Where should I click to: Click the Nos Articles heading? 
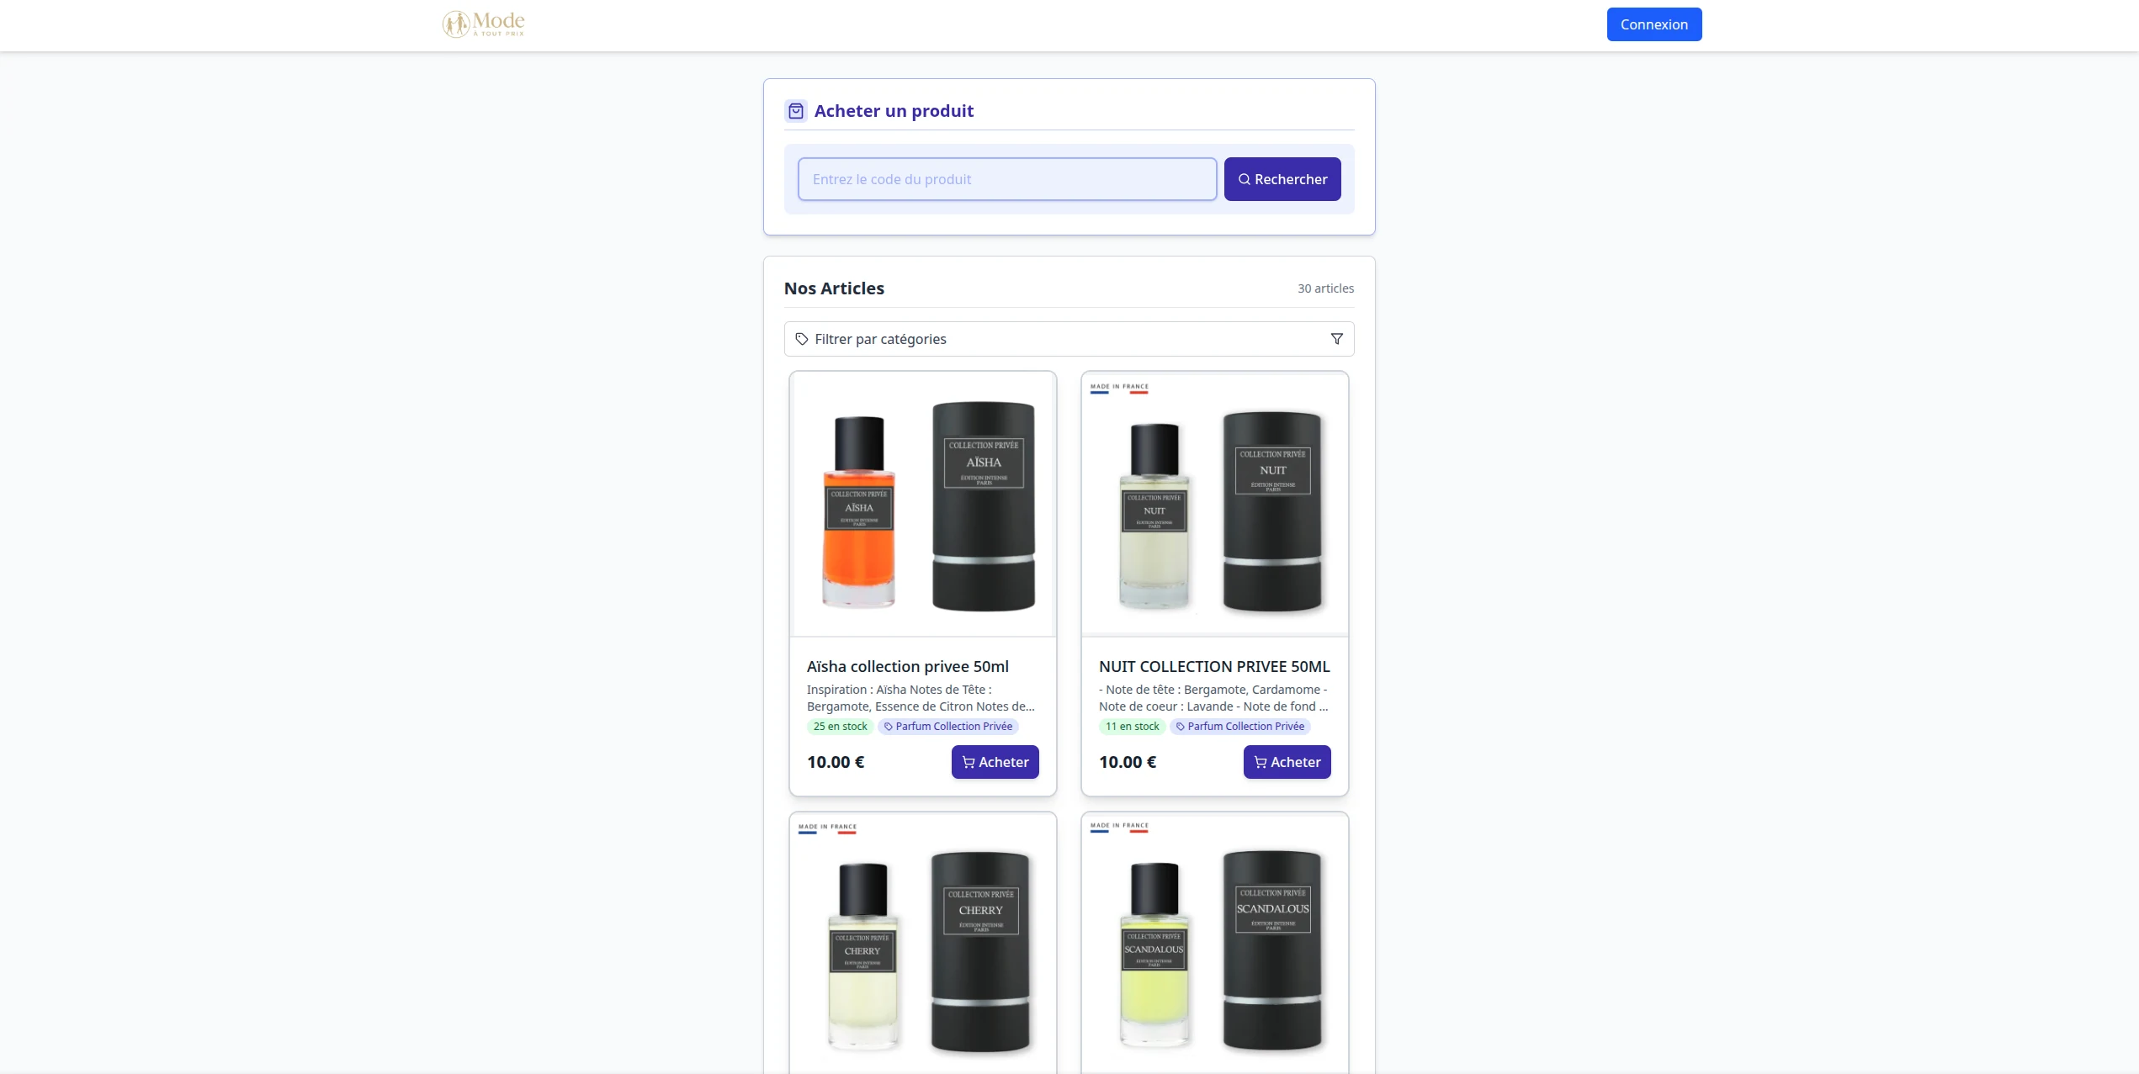(834, 288)
